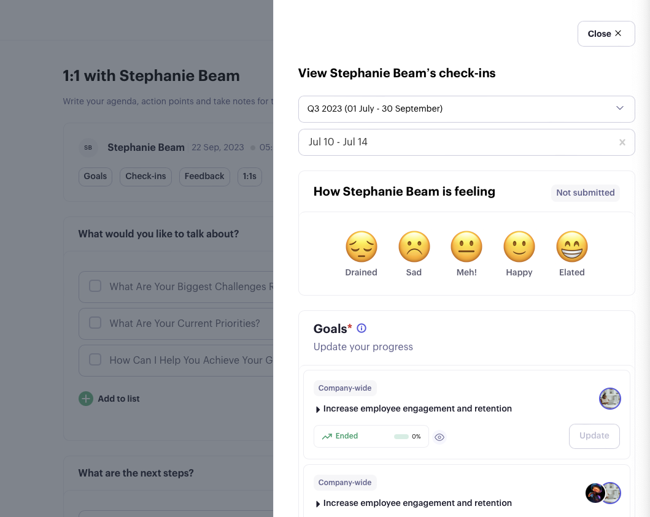Image resolution: width=650 pixels, height=517 pixels.
Task: Click the Not submitted status badge
Action: point(586,193)
